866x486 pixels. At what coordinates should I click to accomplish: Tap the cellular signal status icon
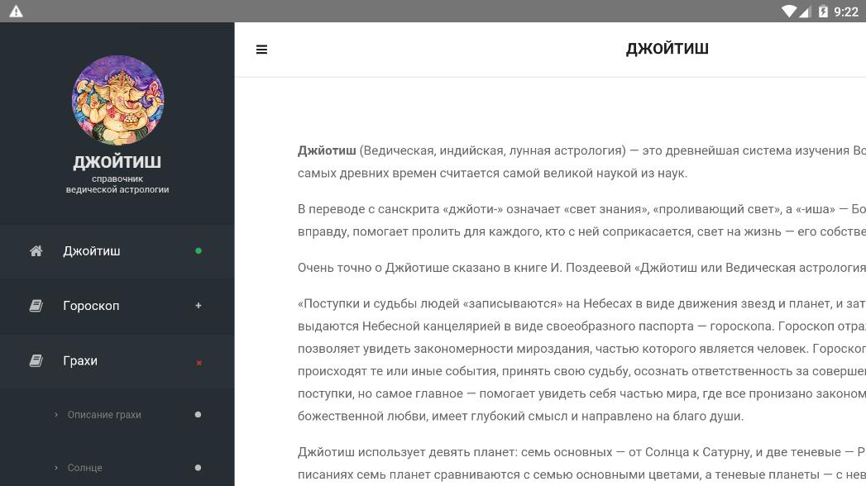point(804,12)
